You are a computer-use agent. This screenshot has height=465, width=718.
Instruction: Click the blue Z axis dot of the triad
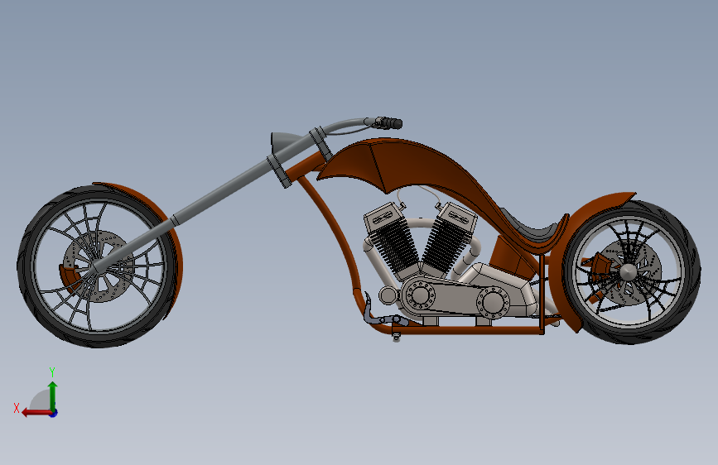[54, 413]
